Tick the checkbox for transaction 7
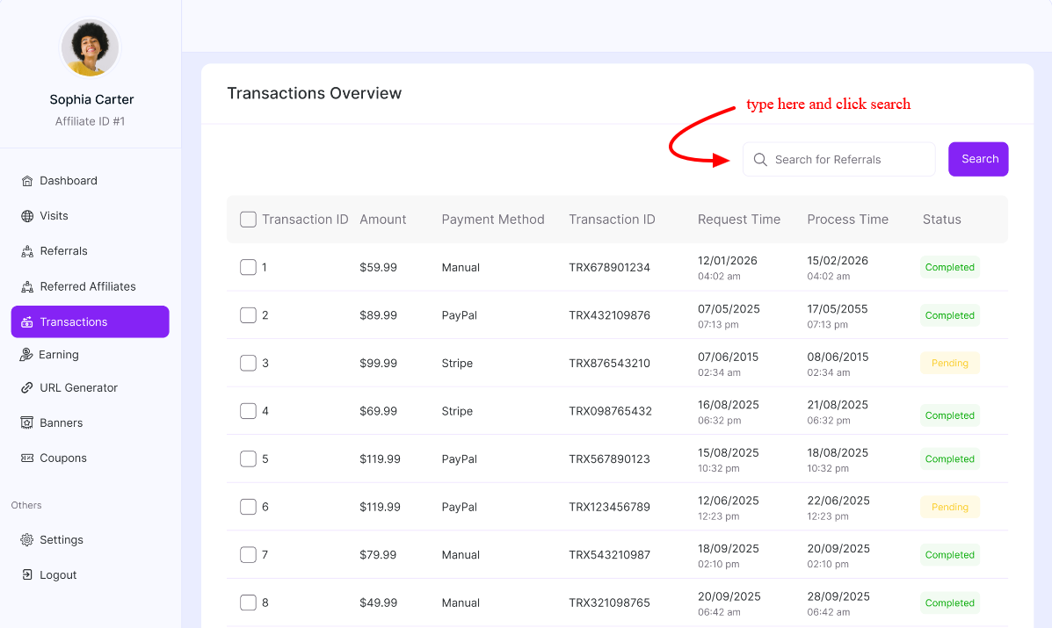Screen dimensions: 1052x628 click(x=248, y=555)
